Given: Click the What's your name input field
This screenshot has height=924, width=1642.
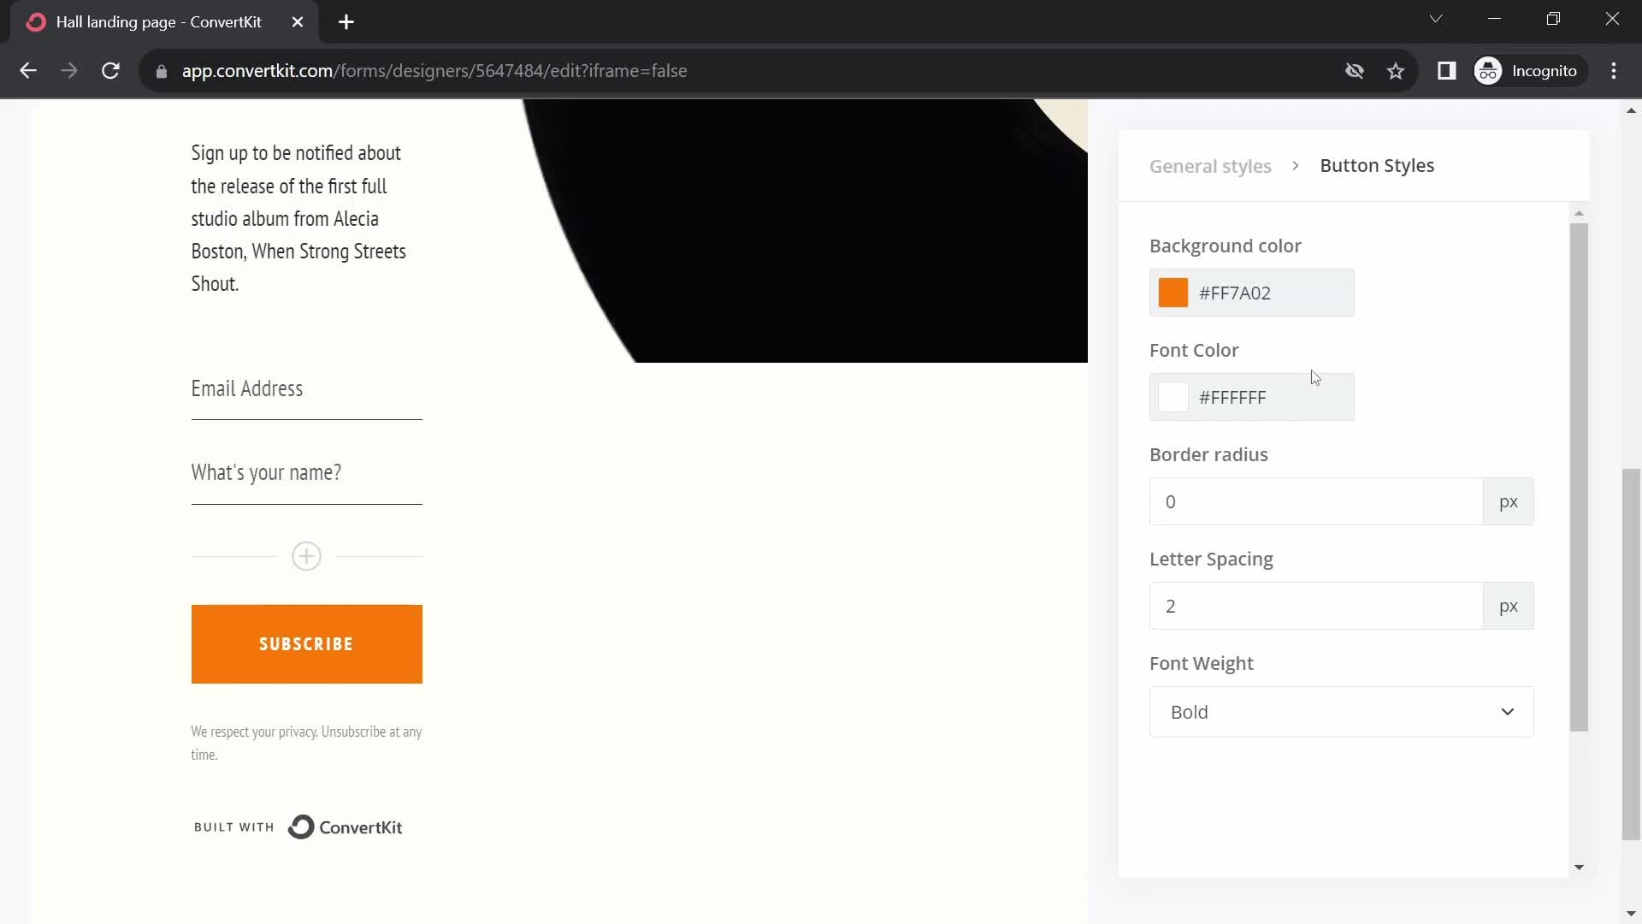Looking at the screenshot, I should click(305, 471).
